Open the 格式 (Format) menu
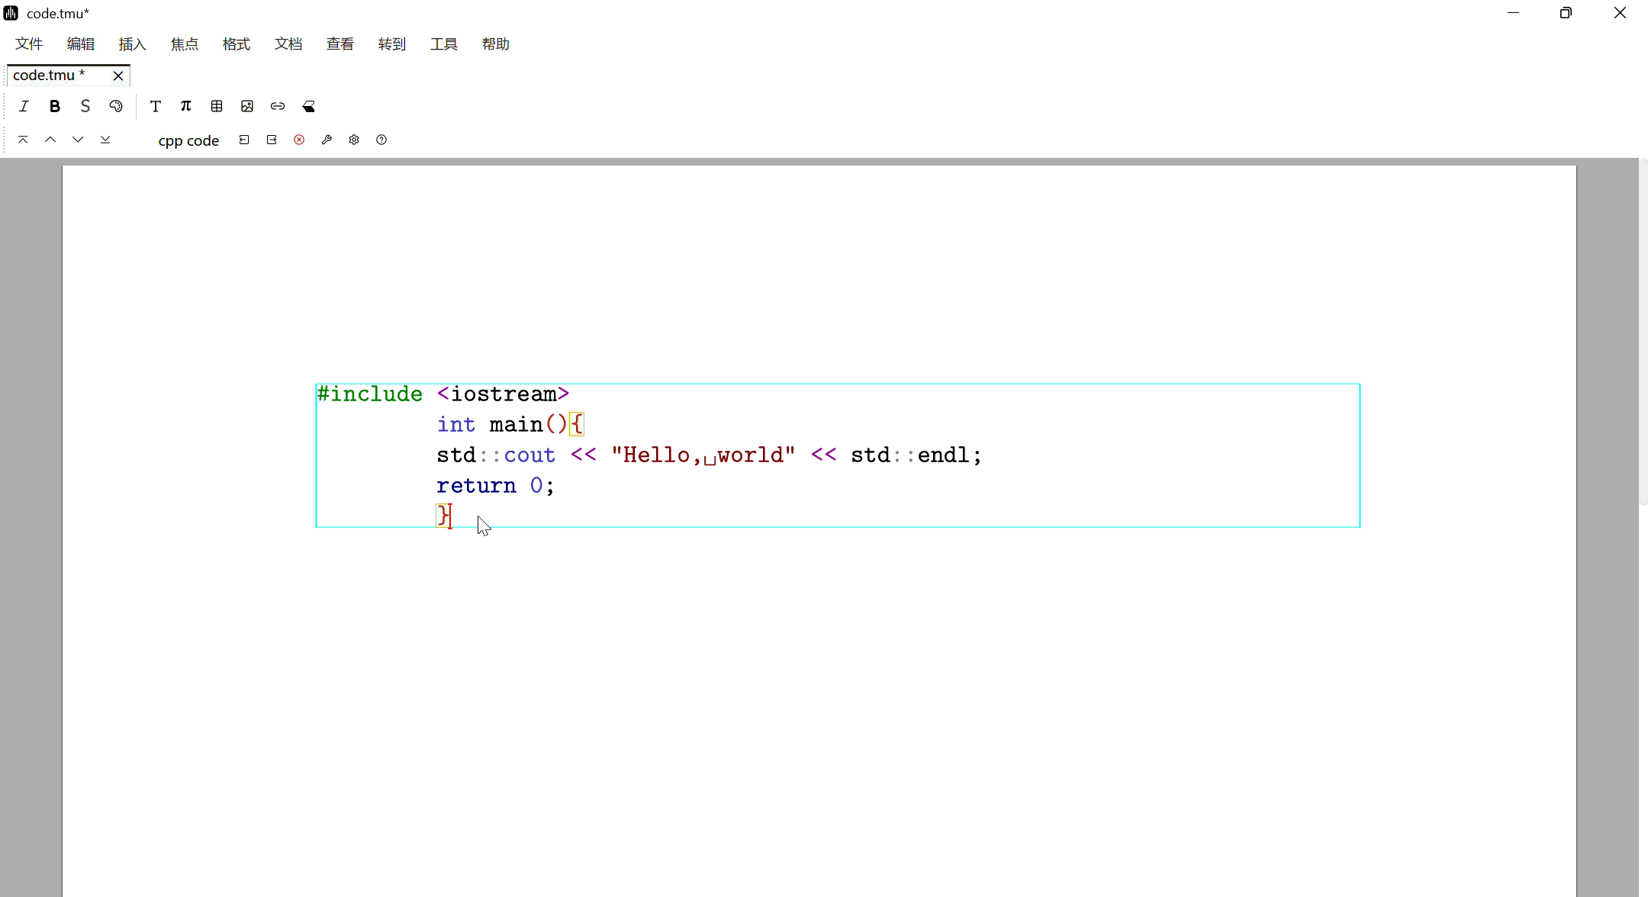This screenshot has width=1648, height=897. tap(236, 44)
